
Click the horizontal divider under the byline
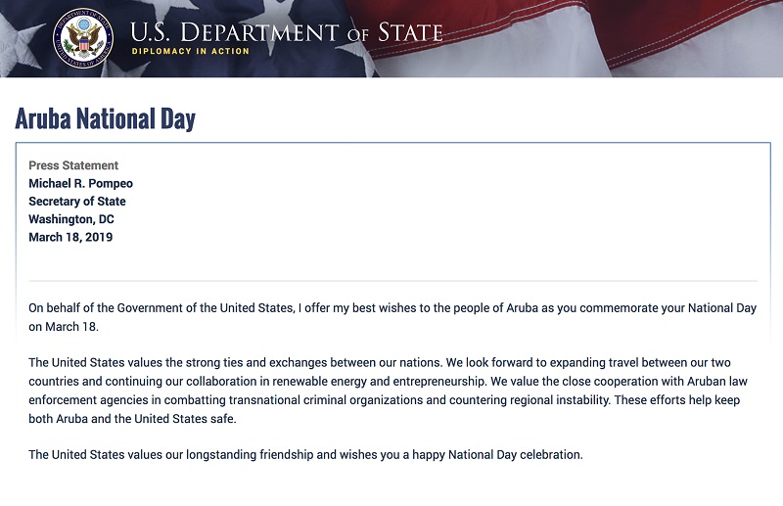click(393, 281)
